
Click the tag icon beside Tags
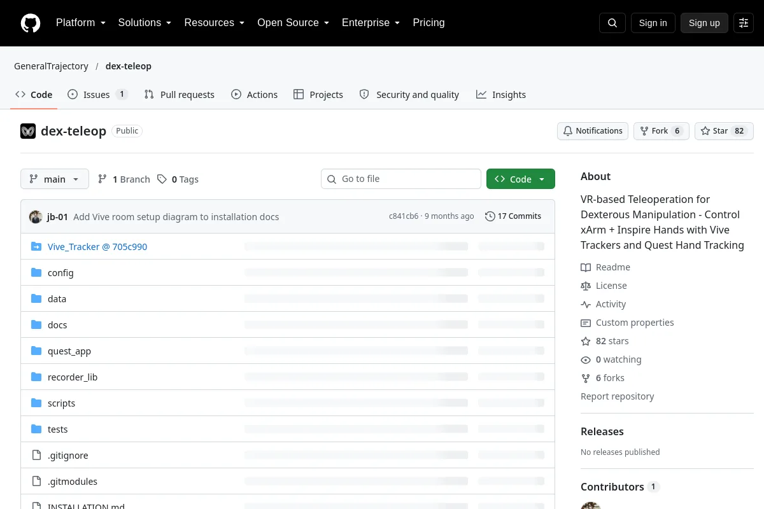162,179
